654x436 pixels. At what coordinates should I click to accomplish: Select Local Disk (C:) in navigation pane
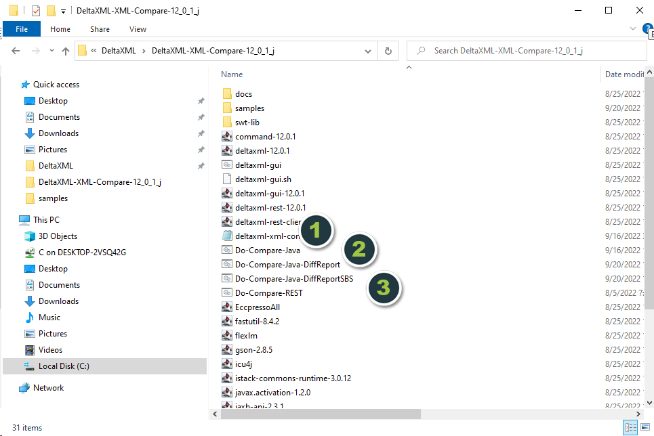click(64, 366)
